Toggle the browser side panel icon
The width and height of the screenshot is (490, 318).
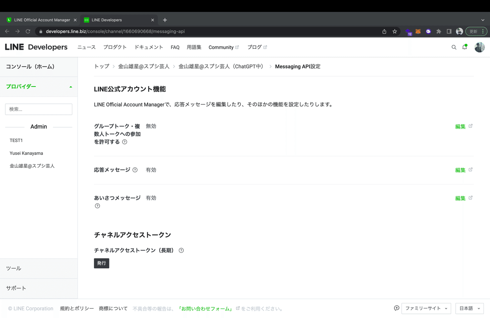(449, 31)
